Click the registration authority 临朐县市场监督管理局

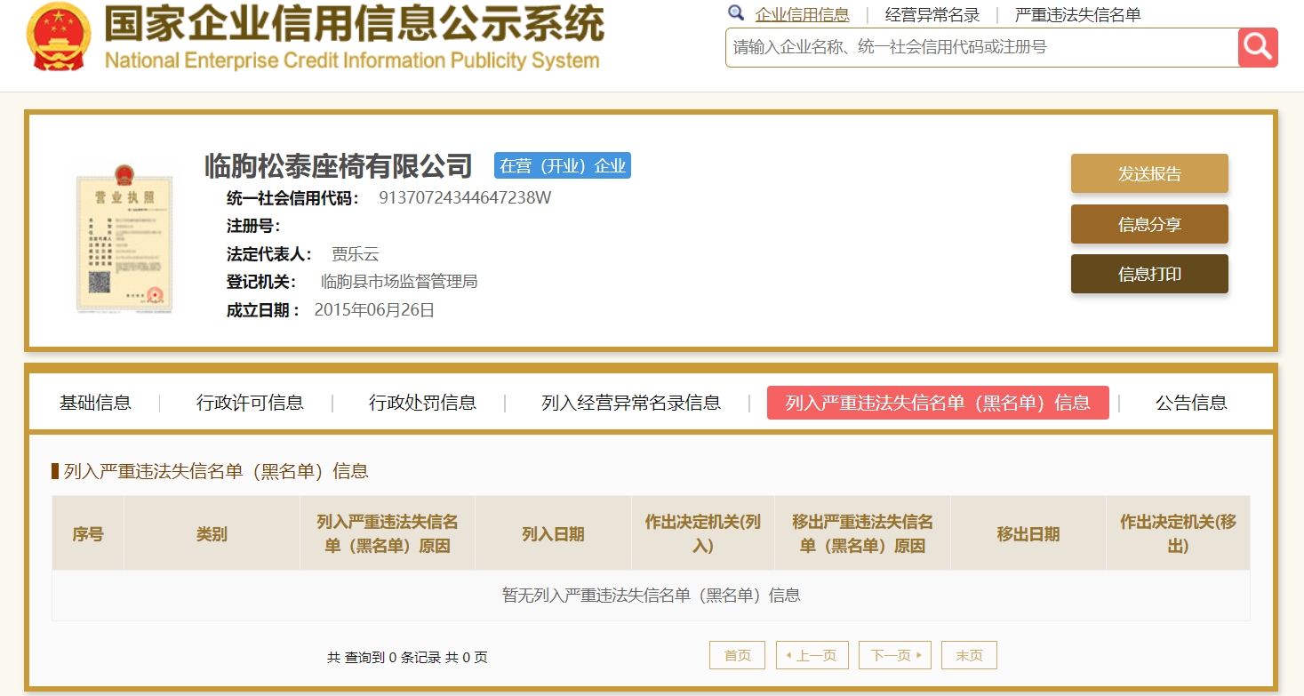pyautogui.click(x=399, y=282)
